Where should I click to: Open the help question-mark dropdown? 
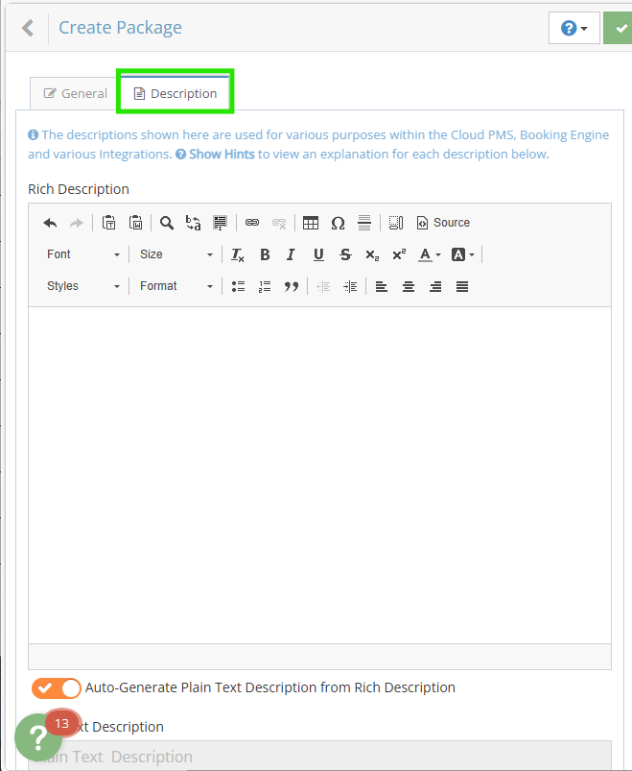[574, 28]
